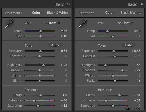Viewport: 146px width, 112px height.
Task: Click the Vibrance value - 40 field
Action: 64,100
